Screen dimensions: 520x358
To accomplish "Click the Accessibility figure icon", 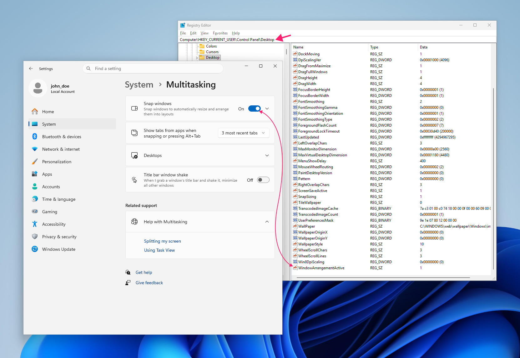I will pos(35,224).
